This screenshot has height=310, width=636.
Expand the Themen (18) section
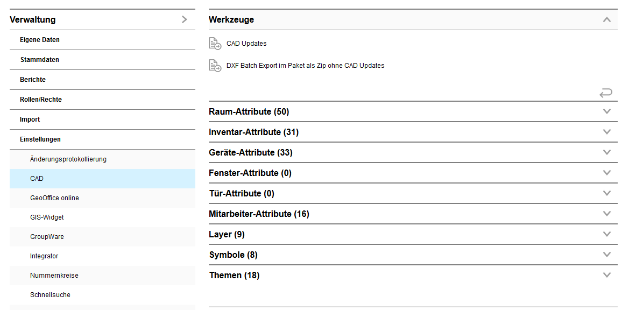[607, 275]
